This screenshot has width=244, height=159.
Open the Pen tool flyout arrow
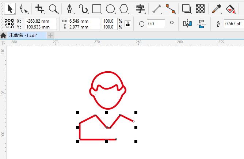(x=74, y=14)
